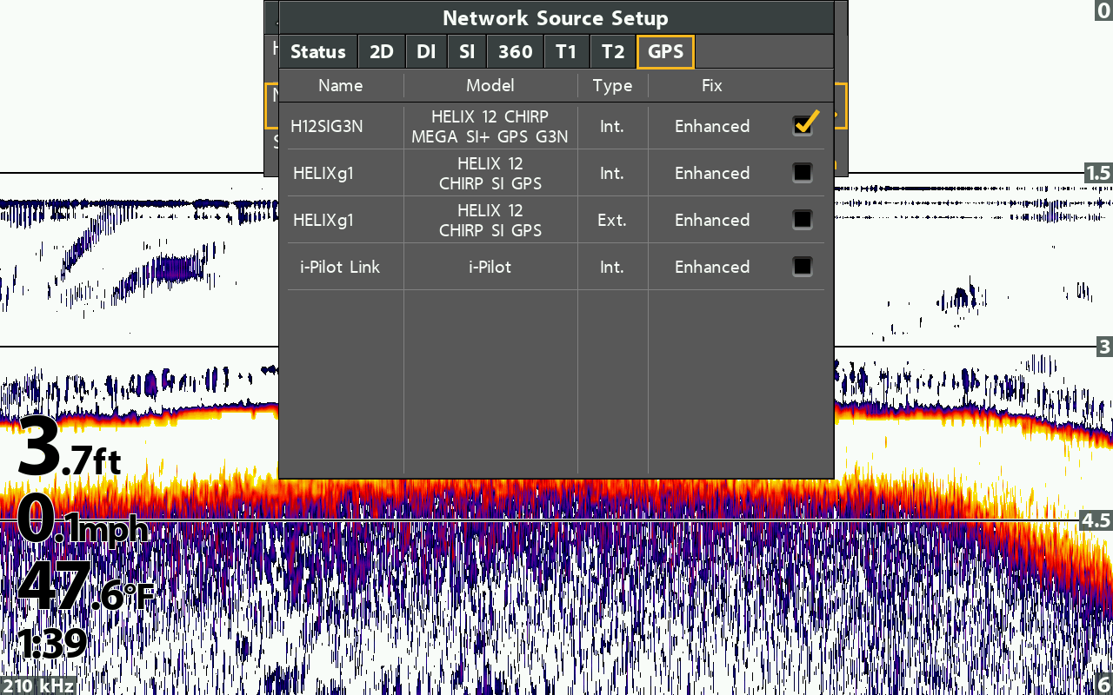Uncheck the H12SIG3N GPS source checkbox
This screenshot has width=1113, height=695.
pyautogui.click(x=803, y=125)
